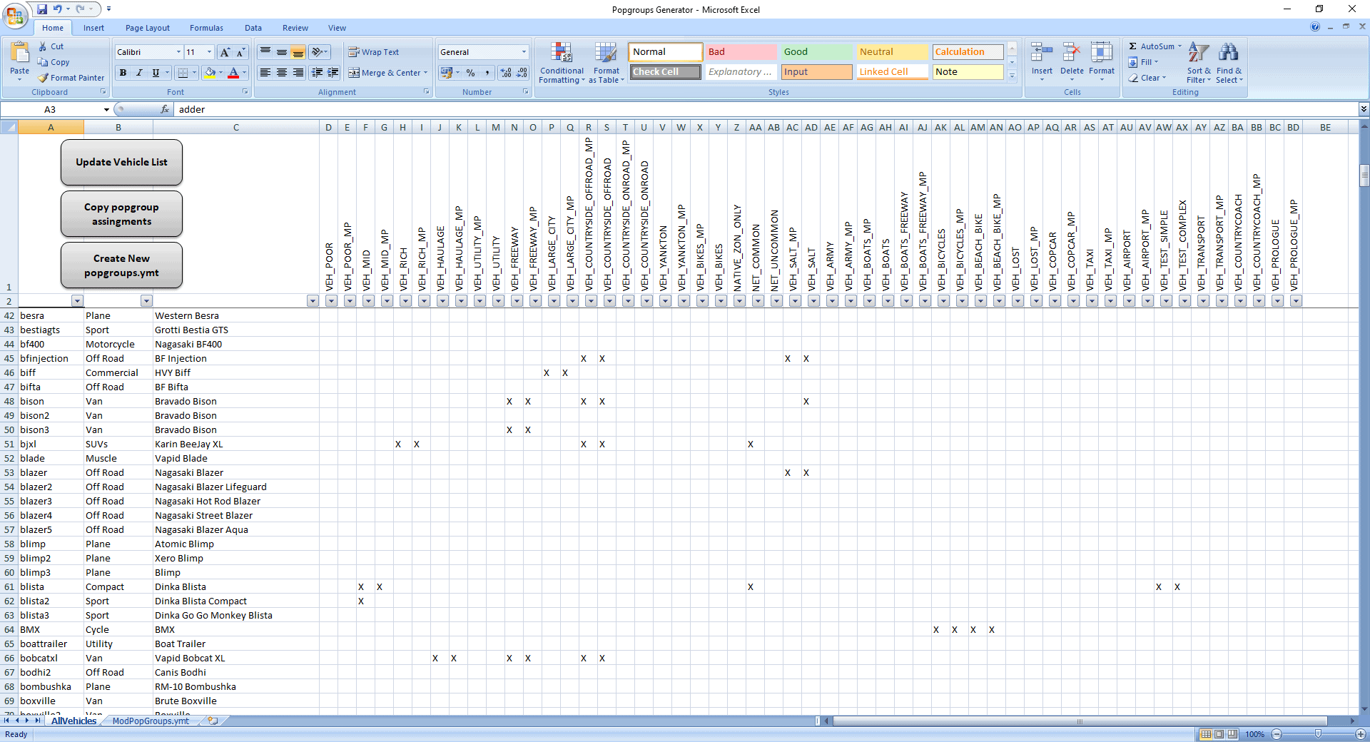Click Create New popgroups.ymt button
The width and height of the screenshot is (1370, 742).
point(121,265)
